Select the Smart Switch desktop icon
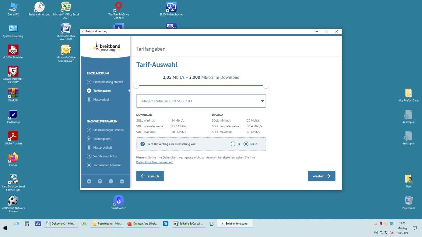This screenshot has width=422, height=237. tap(118, 202)
